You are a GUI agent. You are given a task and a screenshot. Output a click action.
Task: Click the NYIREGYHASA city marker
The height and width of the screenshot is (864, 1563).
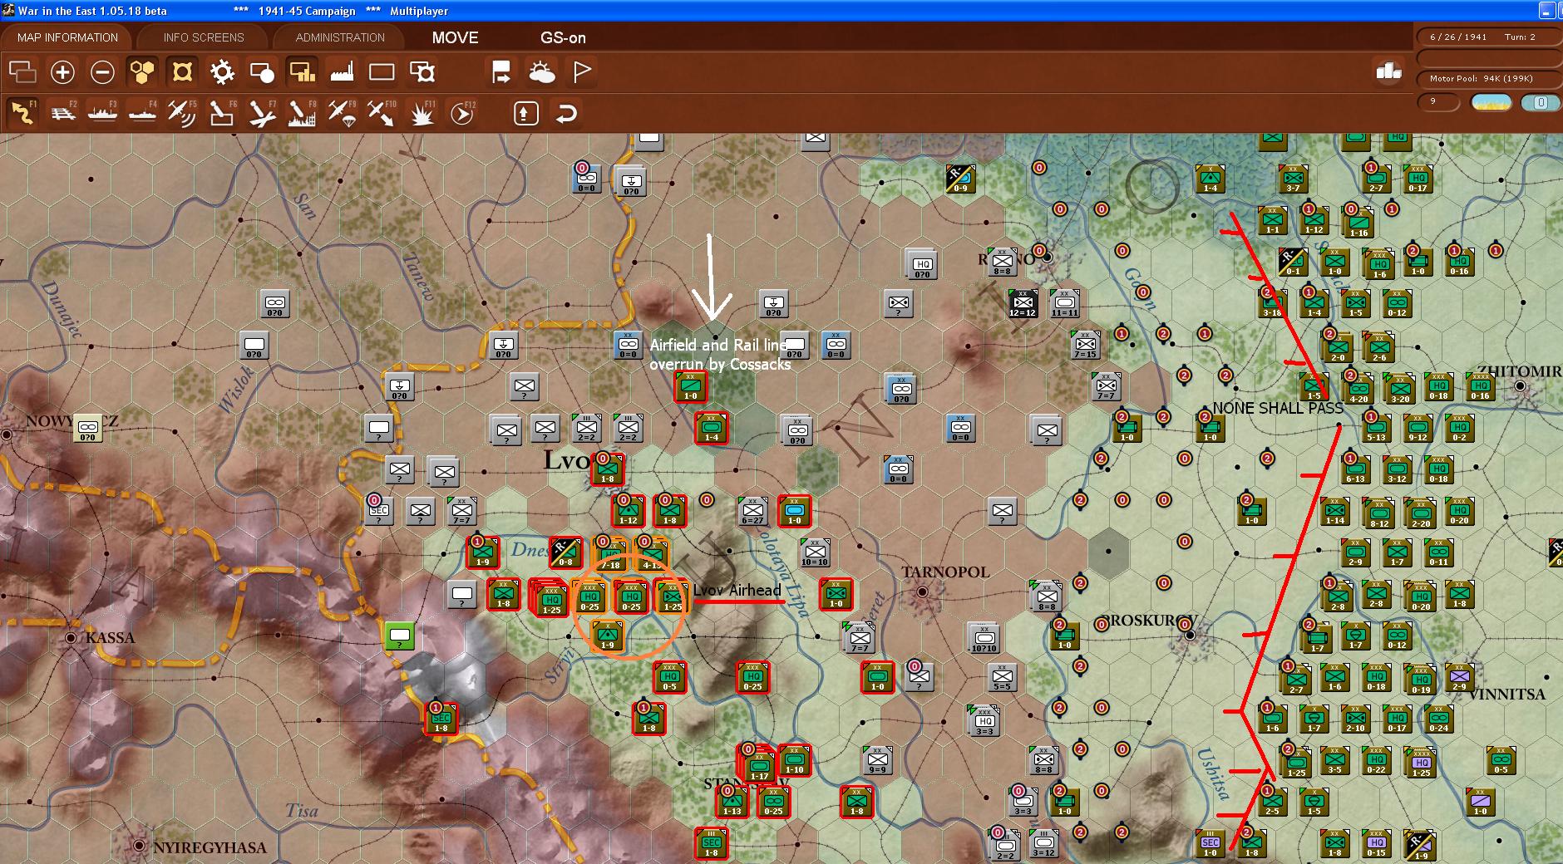click(139, 847)
